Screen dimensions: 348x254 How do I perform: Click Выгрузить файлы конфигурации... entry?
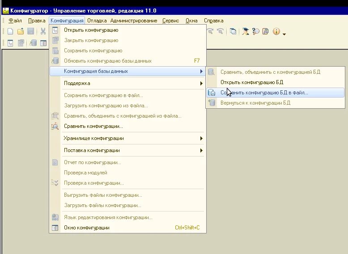click(127, 195)
